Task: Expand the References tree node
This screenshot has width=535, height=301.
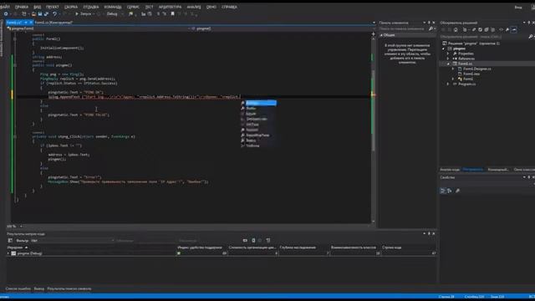Action: pos(448,59)
